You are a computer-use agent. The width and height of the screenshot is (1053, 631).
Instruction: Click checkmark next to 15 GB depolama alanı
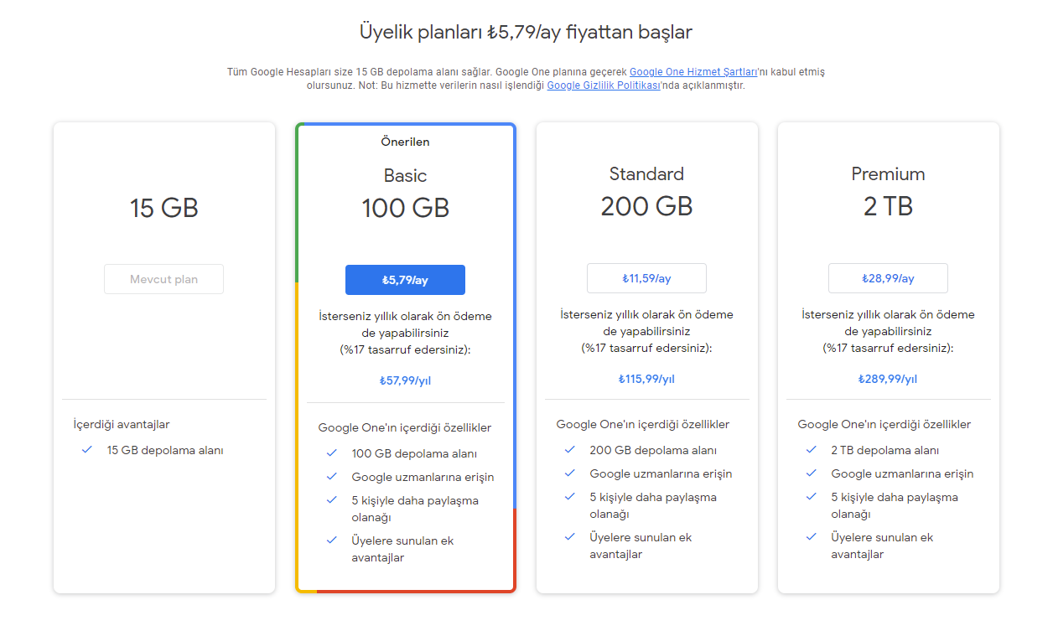pyautogui.click(x=86, y=450)
